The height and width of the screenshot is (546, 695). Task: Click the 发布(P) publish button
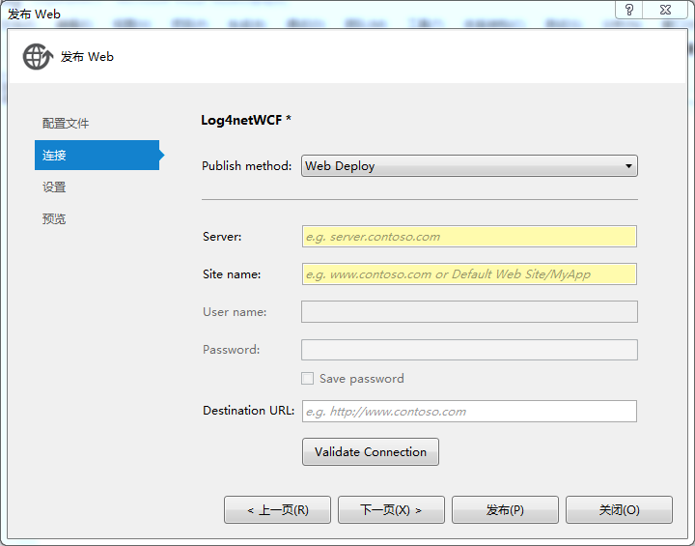[x=505, y=510]
